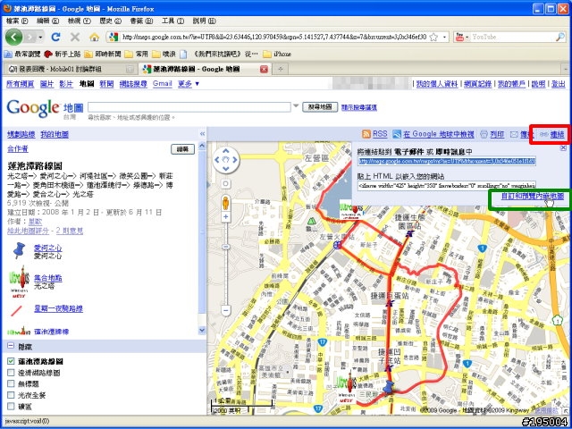572x429 pixels.
Task: Check the 無標題 checkbox
Action: (11, 383)
